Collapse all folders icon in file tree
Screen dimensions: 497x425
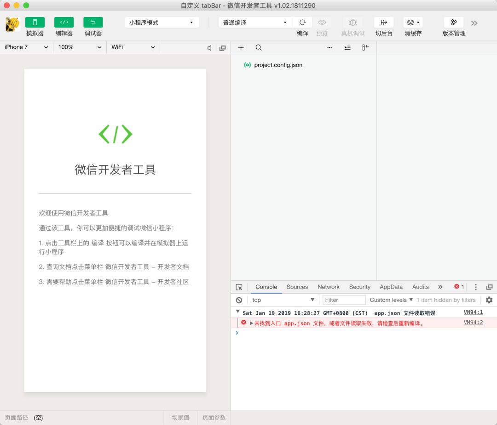347,47
